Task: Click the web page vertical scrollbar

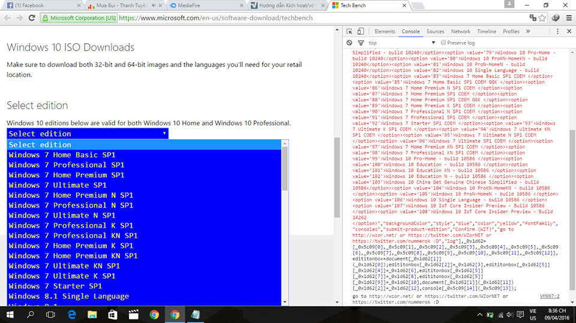Action: tap(337, 177)
